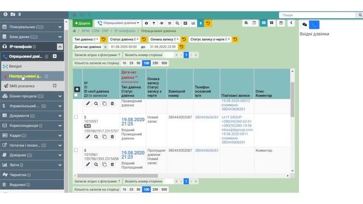Image resolution: width=363 pixels, height=204 pixels.
Task: Click the delete trash icon for record 1010561
Action: (112, 164)
